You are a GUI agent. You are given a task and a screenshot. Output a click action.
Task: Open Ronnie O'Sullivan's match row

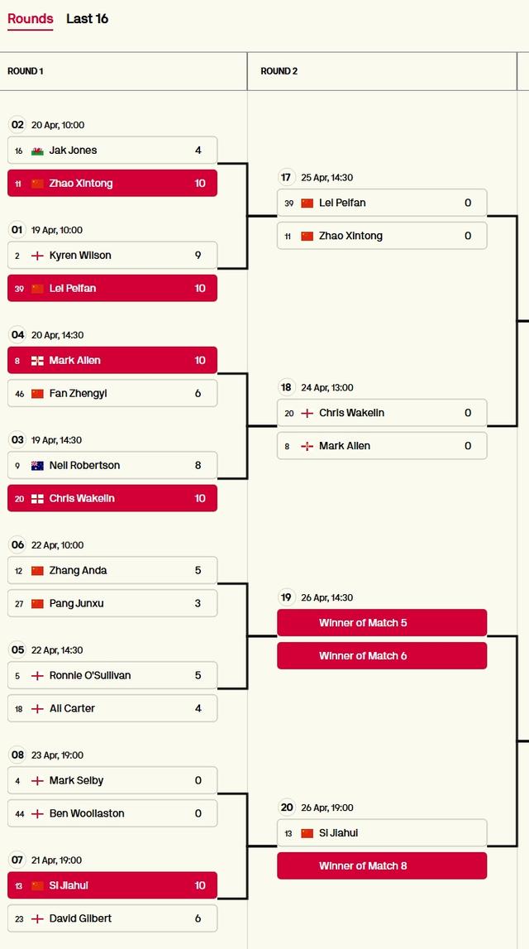pyautogui.click(x=112, y=676)
